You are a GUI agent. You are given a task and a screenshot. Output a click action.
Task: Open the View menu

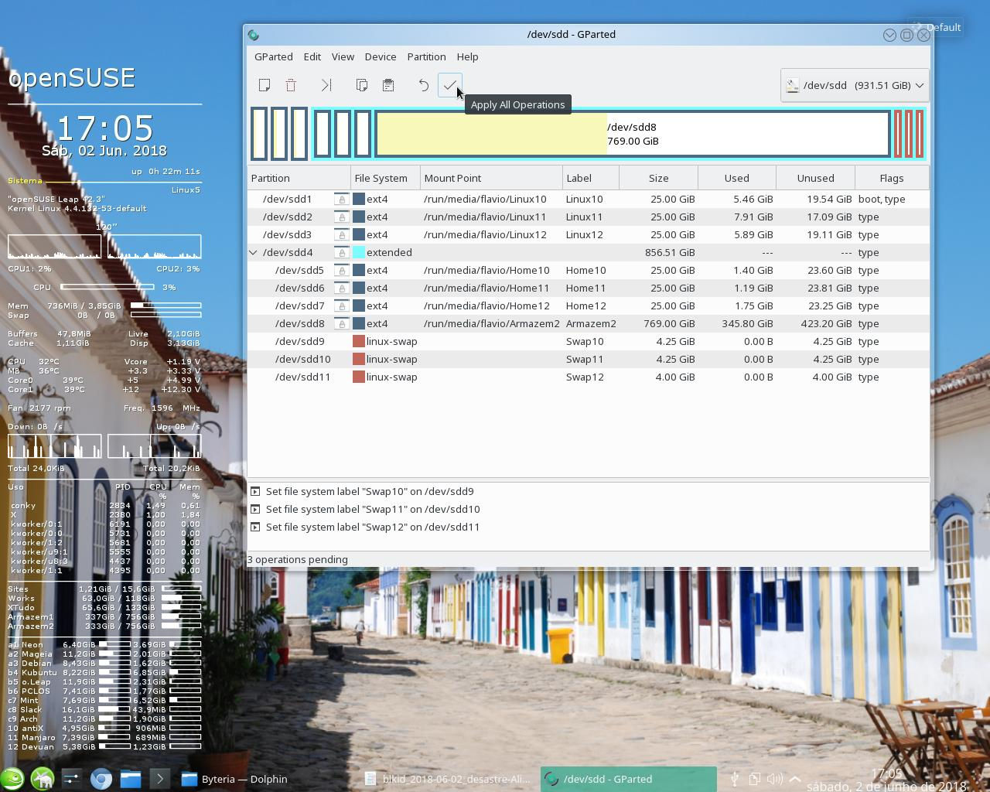click(343, 56)
